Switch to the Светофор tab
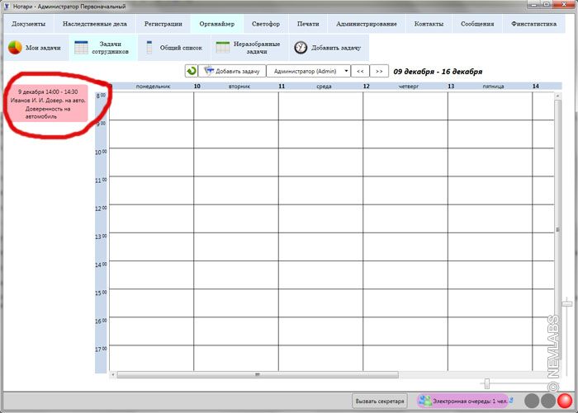578x413 pixels. point(265,24)
